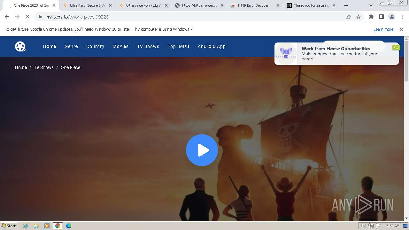Play the One Piece video
The width and height of the screenshot is (409, 230).
pyautogui.click(x=202, y=150)
